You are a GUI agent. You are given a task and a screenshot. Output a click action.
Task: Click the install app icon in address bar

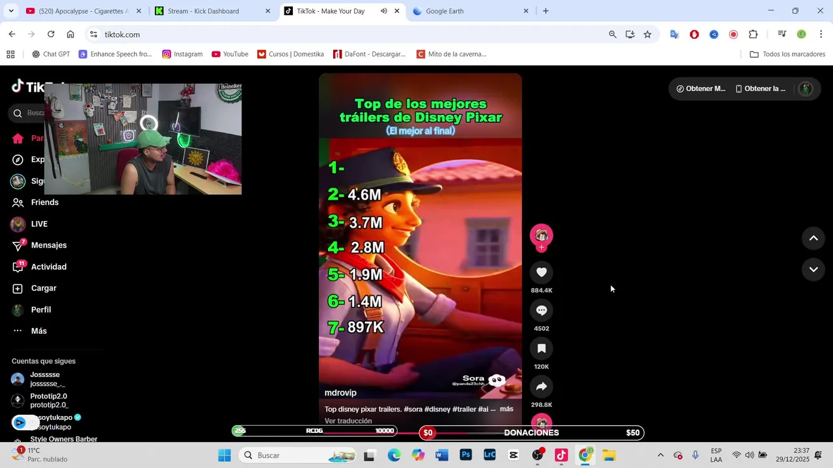tap(630, 34)
